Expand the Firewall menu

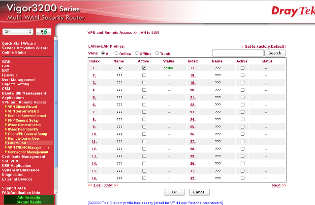point(9,75)
